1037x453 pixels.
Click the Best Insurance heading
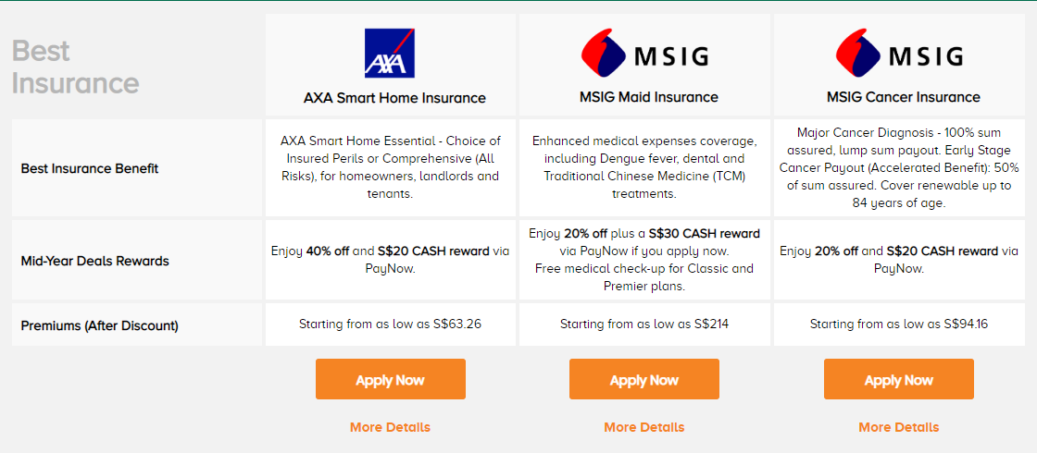(x=75, y=67)
